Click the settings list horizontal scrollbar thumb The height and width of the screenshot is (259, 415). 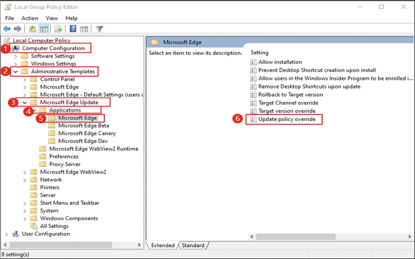[296, 237]
